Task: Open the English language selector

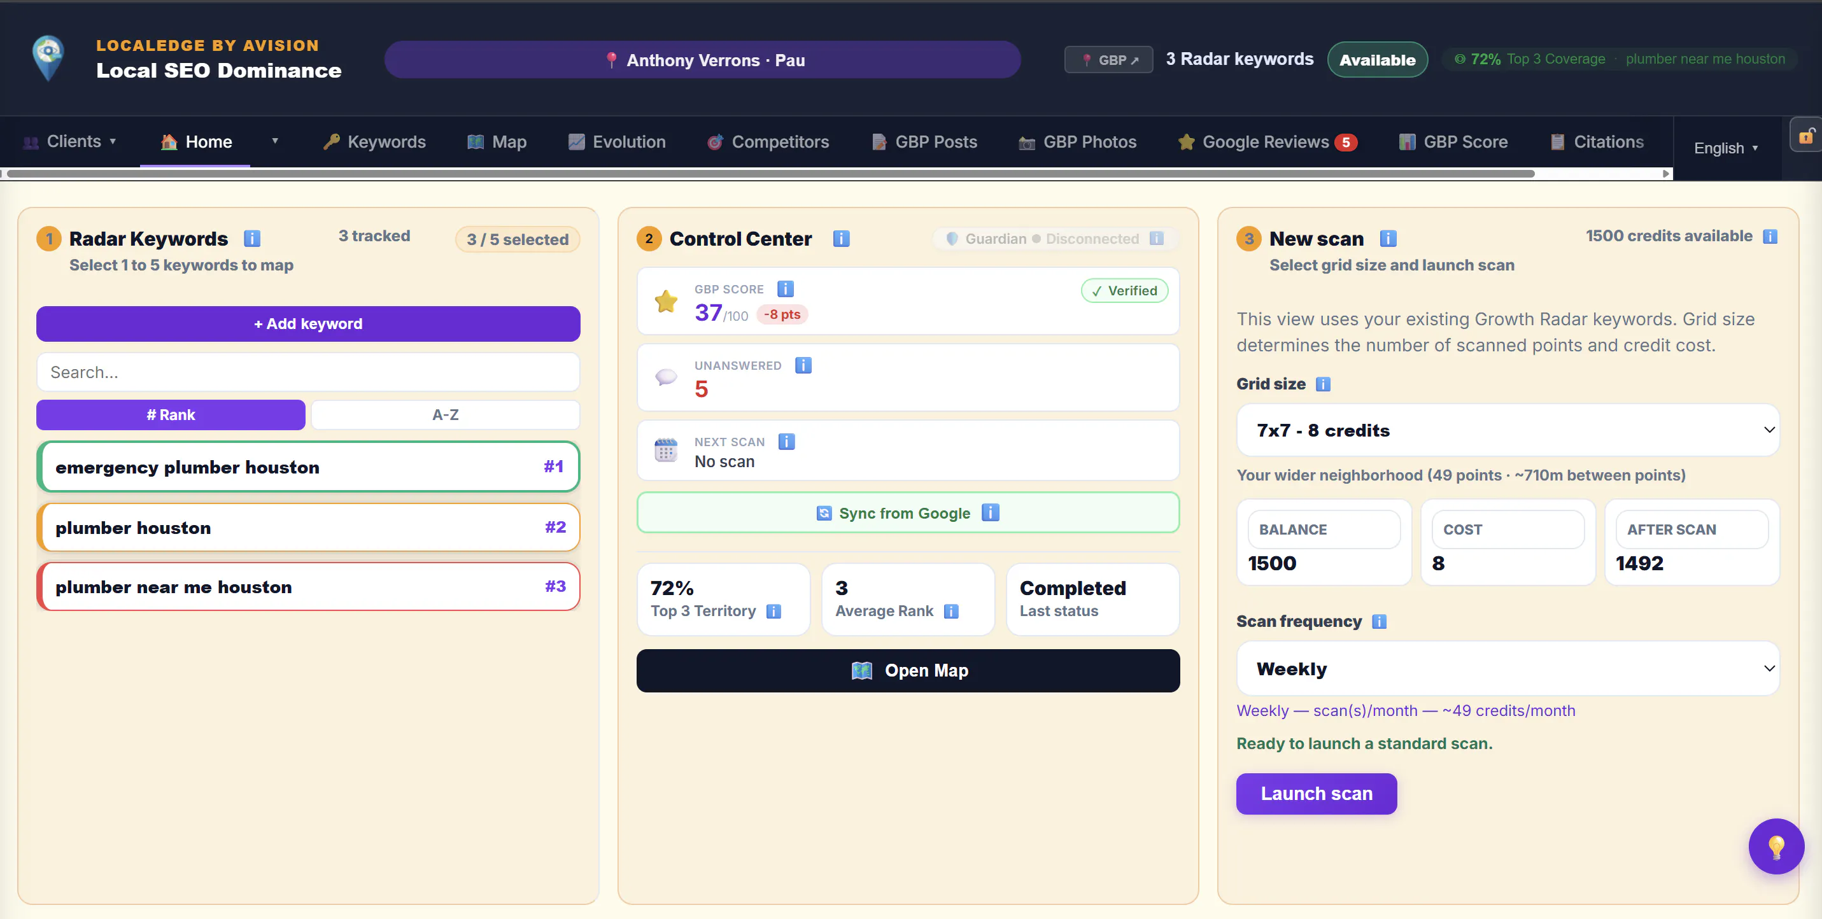Action: point(1726,148)
